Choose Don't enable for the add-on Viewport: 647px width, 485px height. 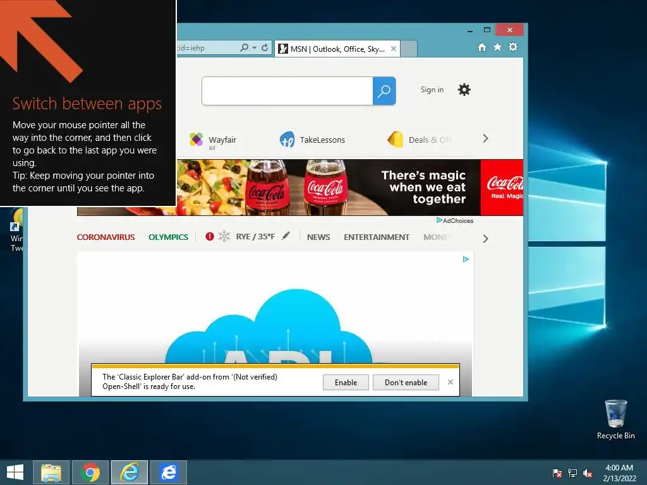(x=406, y=382)
